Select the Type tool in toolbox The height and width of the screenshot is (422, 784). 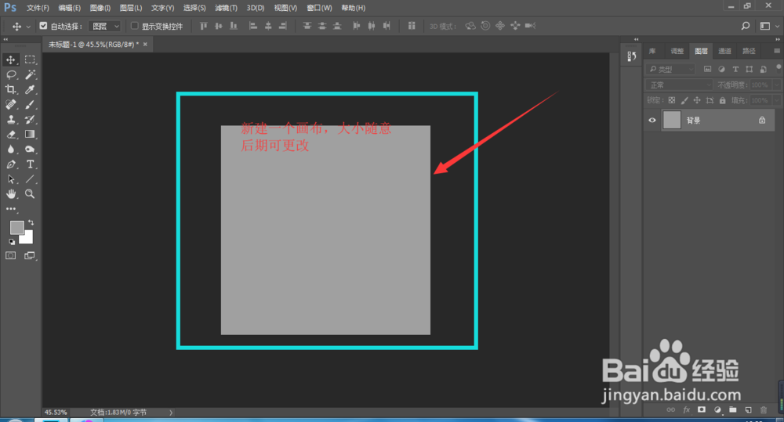point(30,164)
